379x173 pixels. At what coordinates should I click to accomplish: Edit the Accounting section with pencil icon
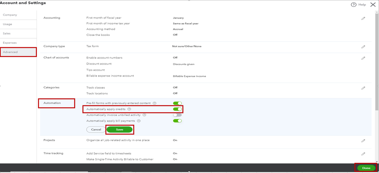tap(363, 18)
